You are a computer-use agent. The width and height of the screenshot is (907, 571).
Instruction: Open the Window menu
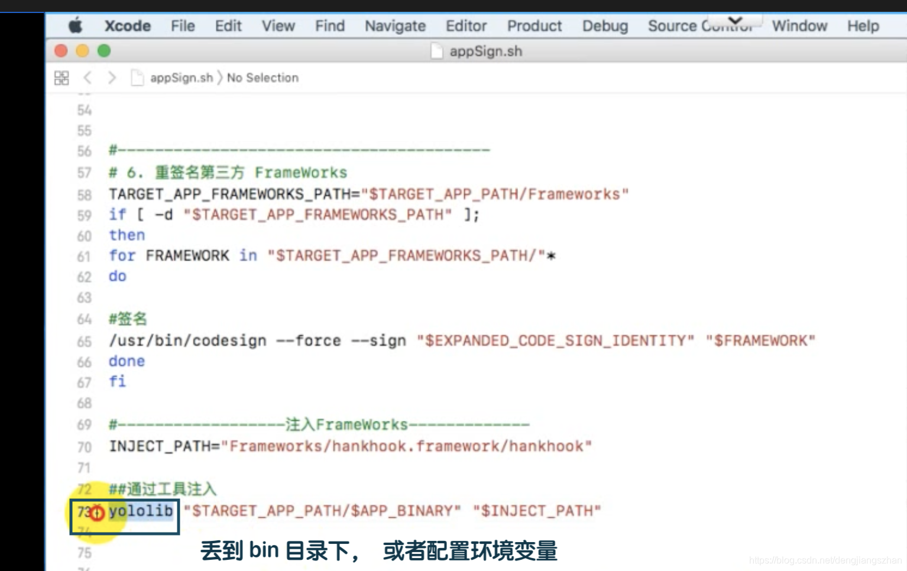(799, 26)
